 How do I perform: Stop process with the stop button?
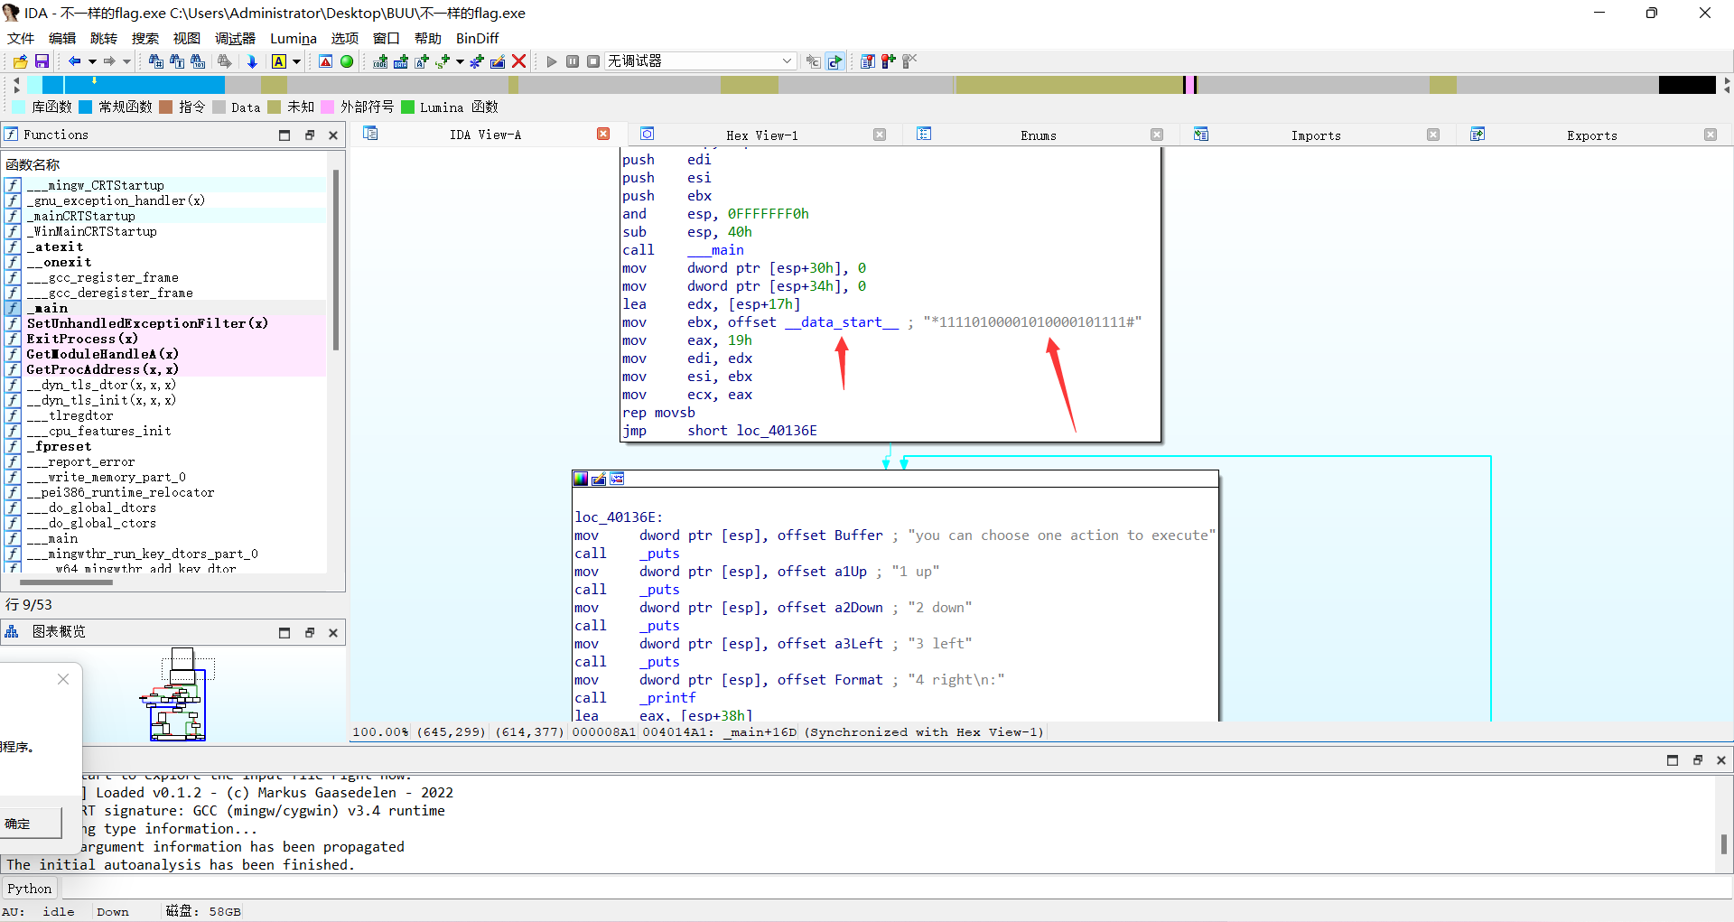(593, 61)
